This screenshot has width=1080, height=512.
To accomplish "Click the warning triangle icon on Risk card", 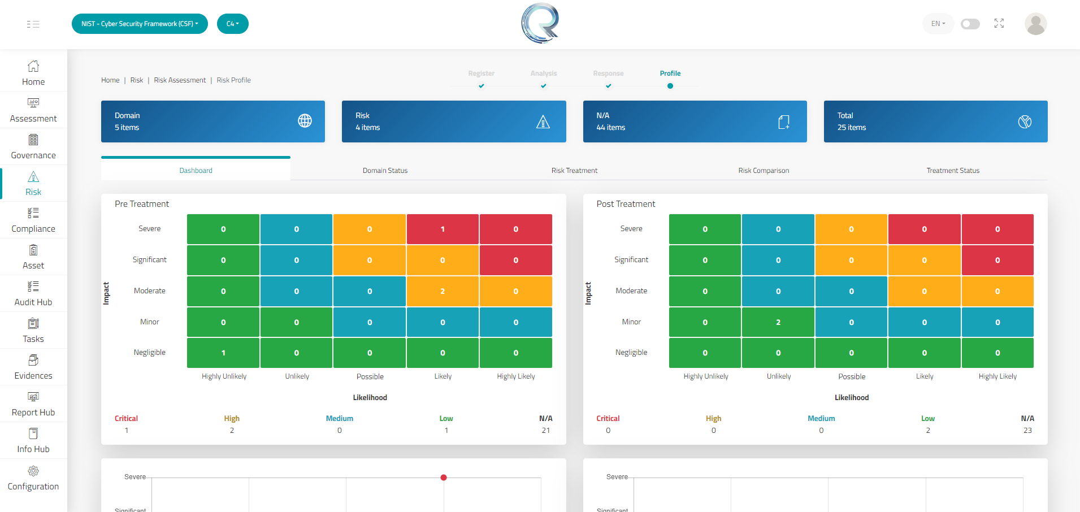I will coord(543,122).
